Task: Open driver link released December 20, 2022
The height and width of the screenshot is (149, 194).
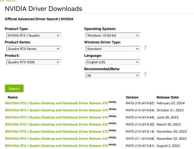Action: (58, 132)
